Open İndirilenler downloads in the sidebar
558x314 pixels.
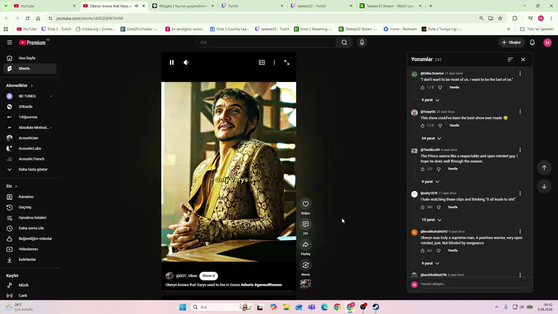click(x=30, y=259)
